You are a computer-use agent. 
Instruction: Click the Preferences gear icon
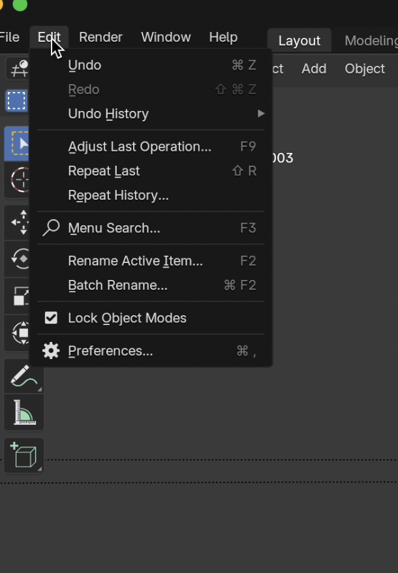click(51, 351)
